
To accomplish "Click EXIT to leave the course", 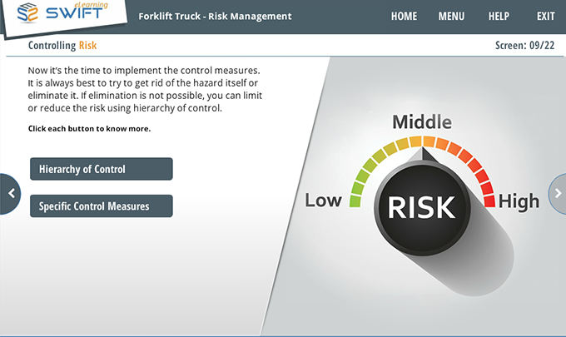I will 545,16.
